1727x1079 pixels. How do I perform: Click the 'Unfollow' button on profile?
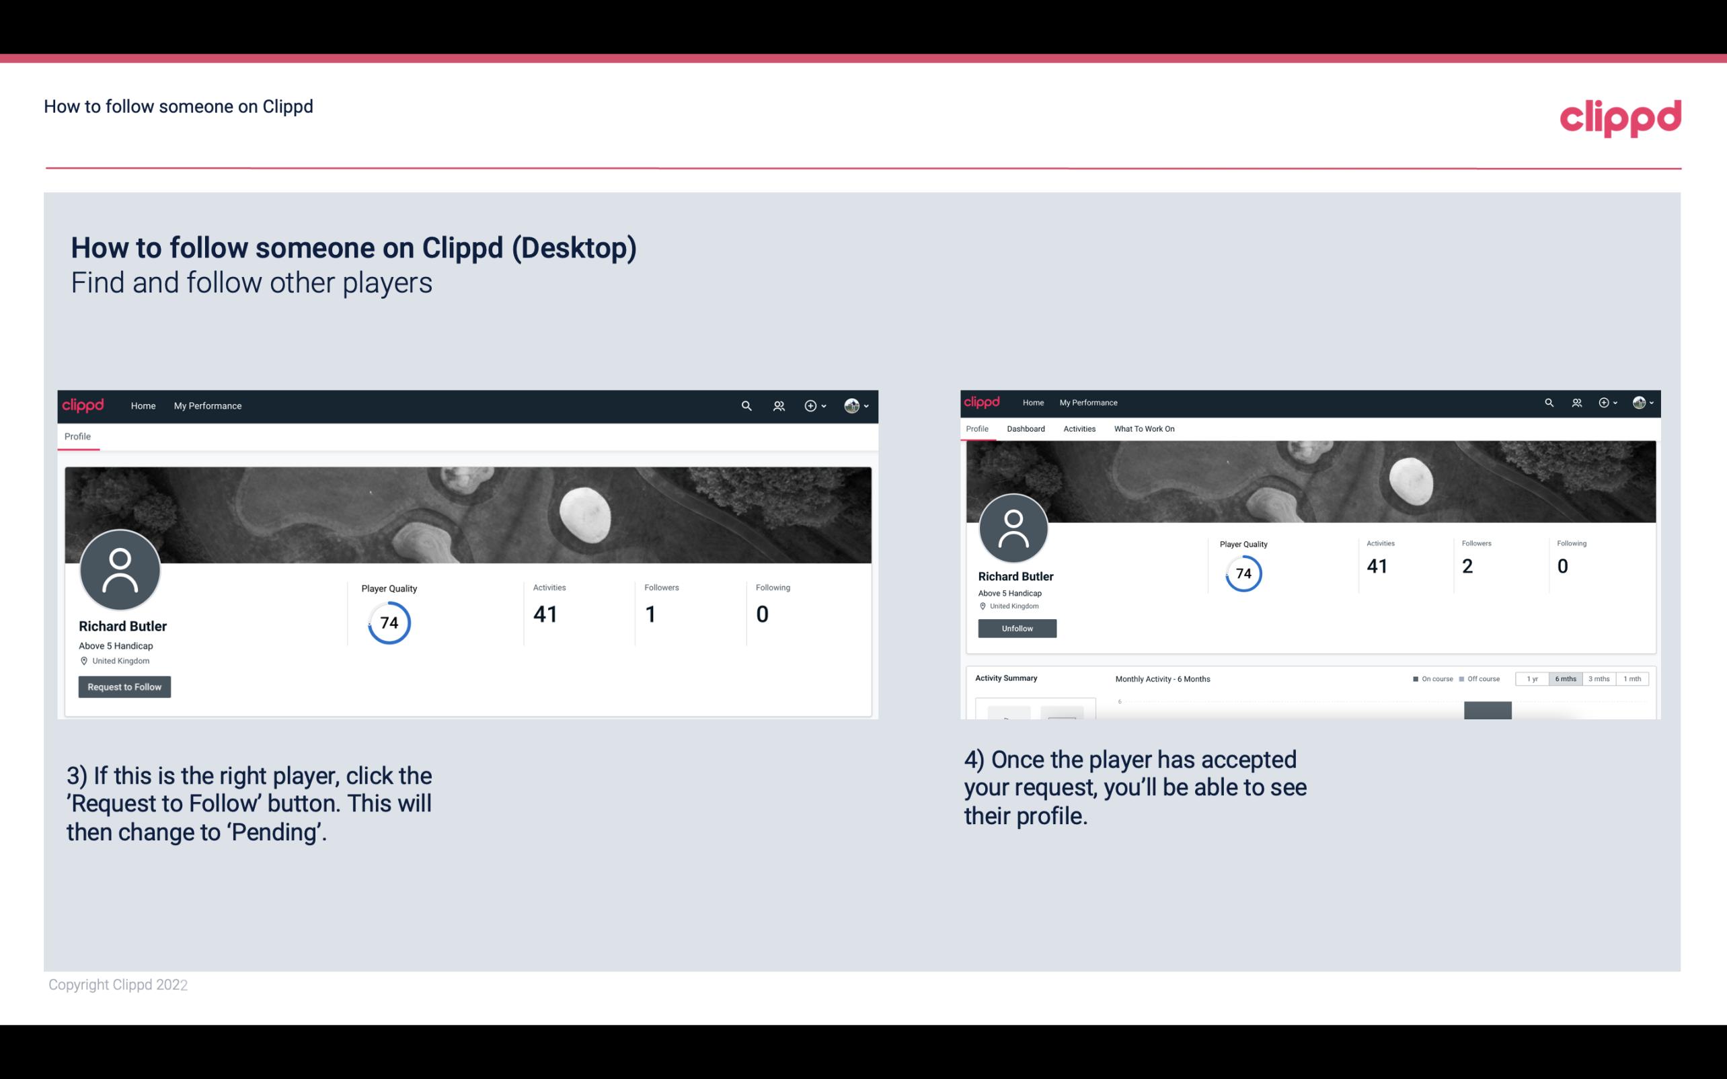[1015, 628]
